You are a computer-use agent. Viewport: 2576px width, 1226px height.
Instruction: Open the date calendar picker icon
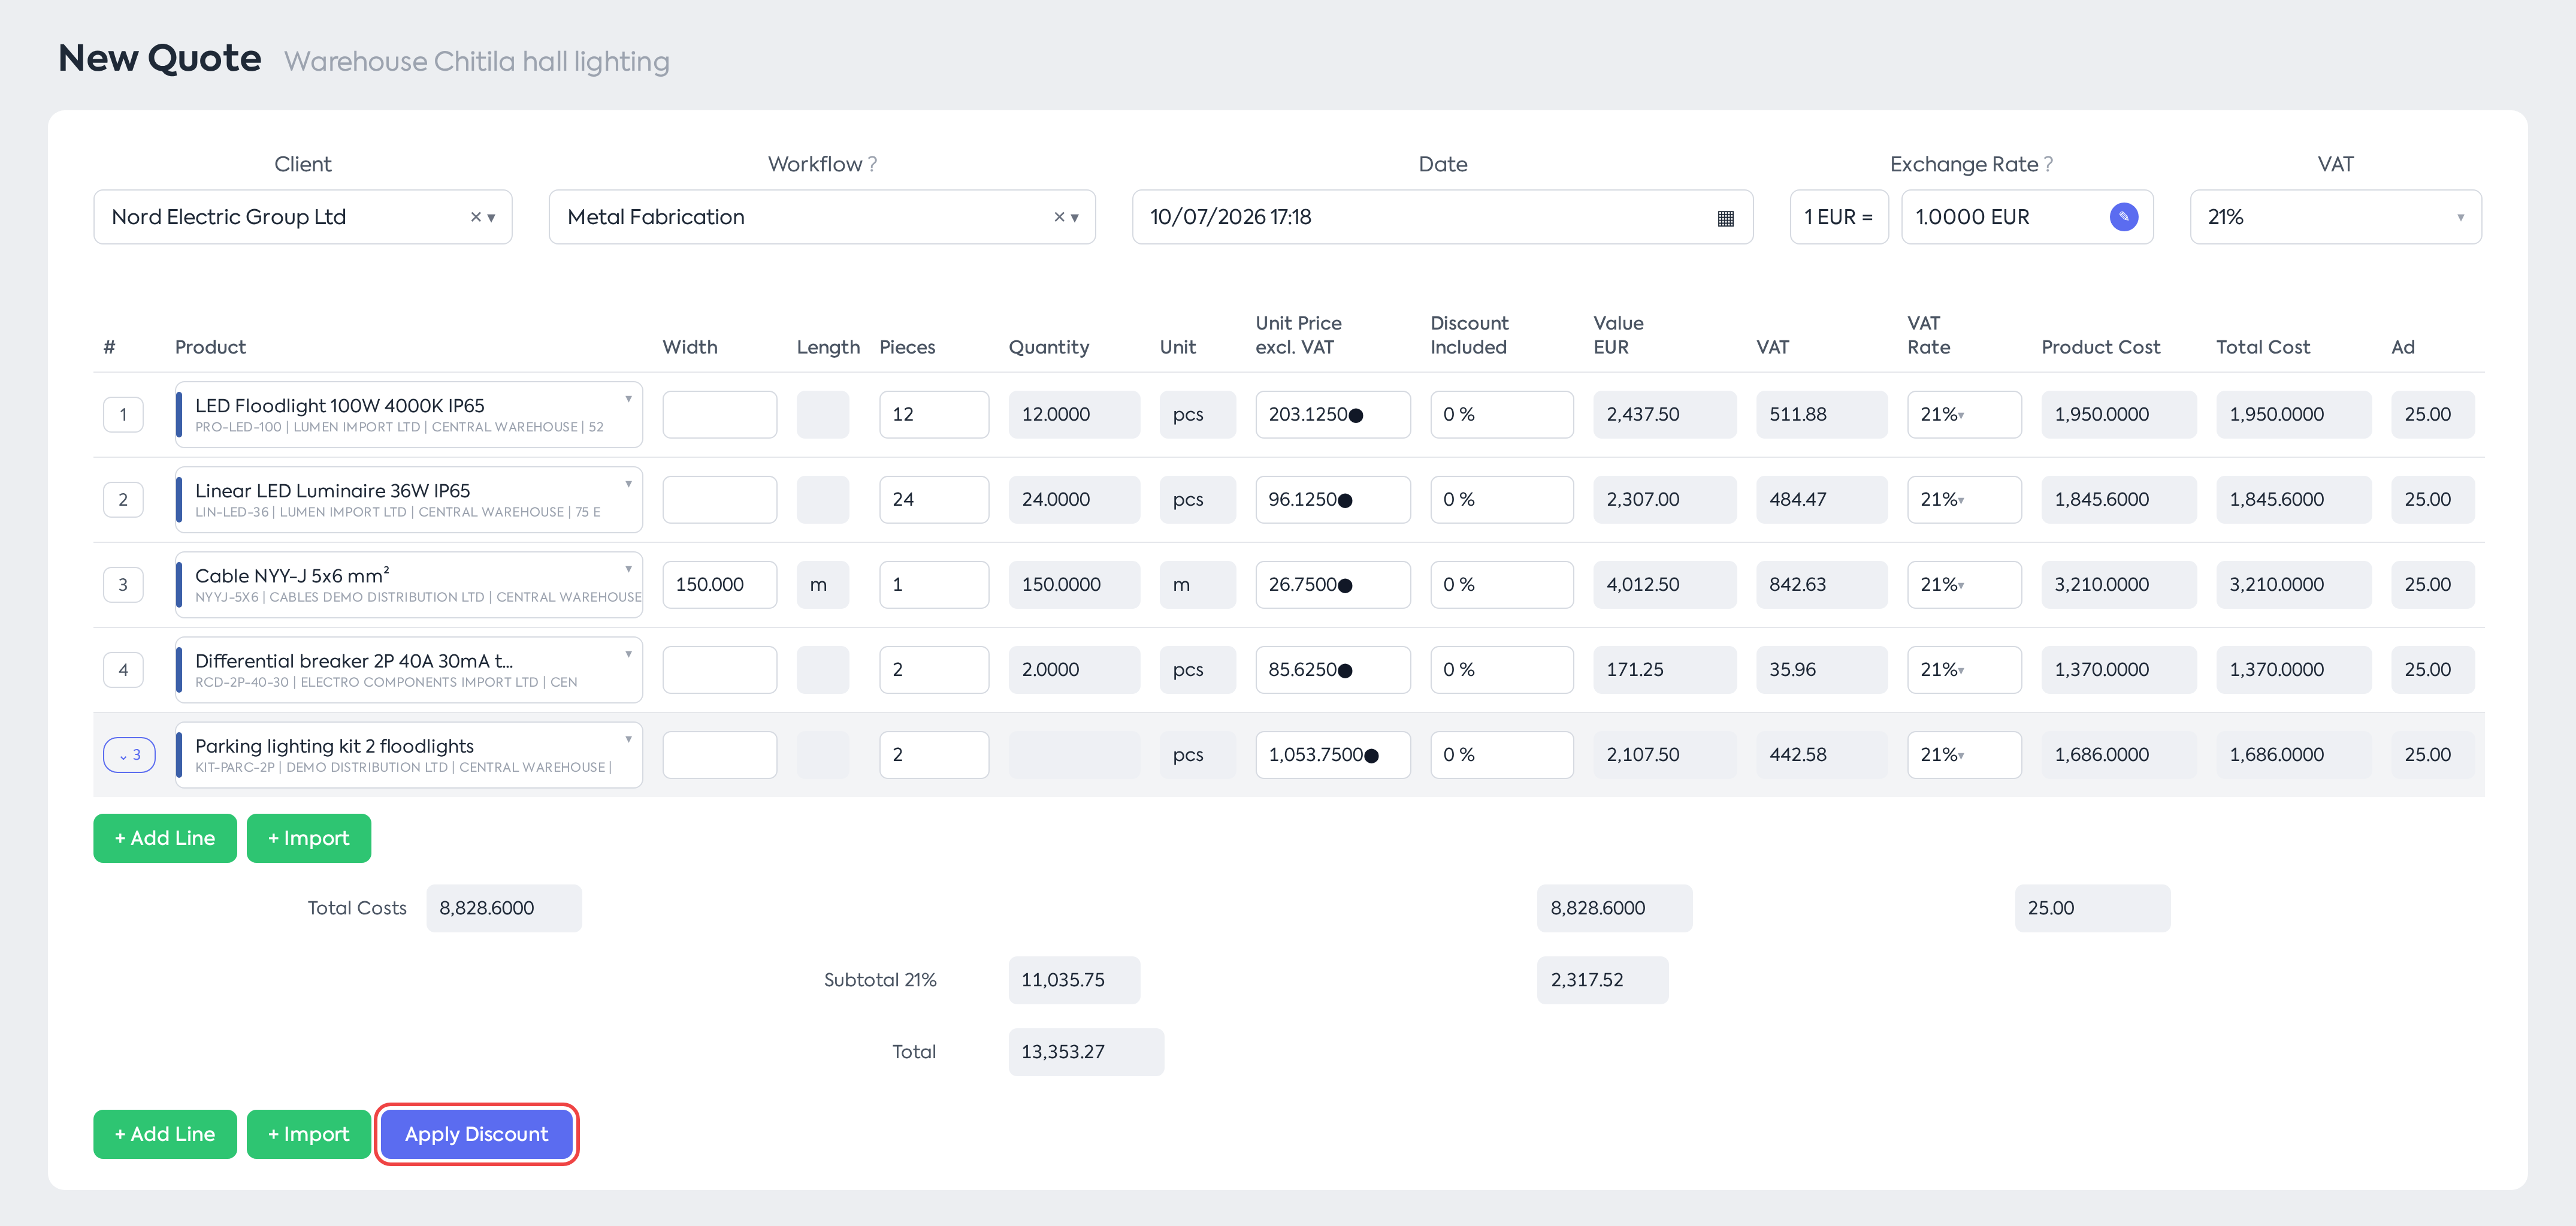coord(1725,218)
